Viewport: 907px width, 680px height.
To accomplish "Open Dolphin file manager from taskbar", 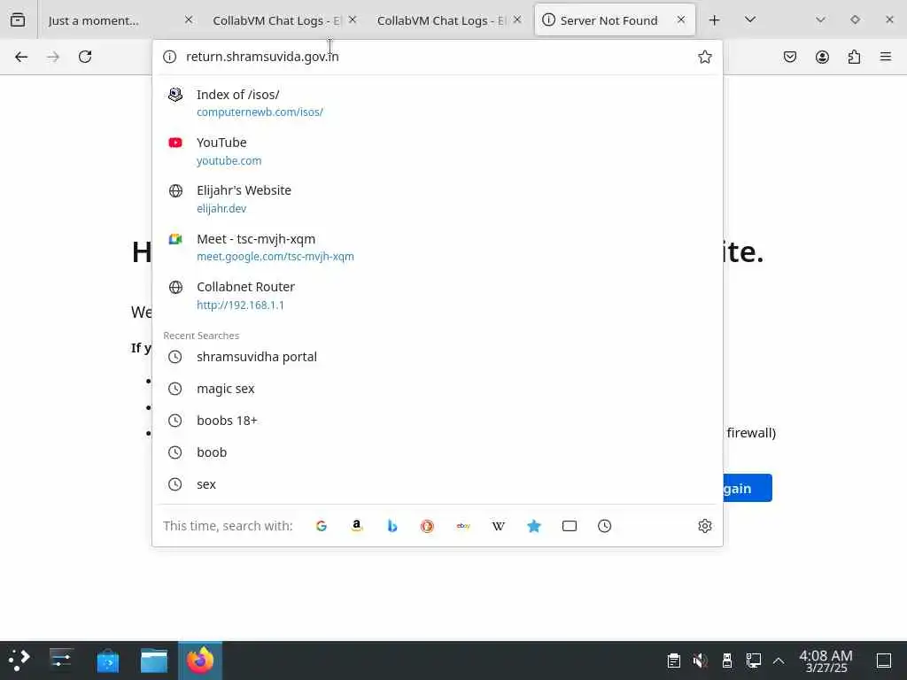I will (x=154, y=661).
